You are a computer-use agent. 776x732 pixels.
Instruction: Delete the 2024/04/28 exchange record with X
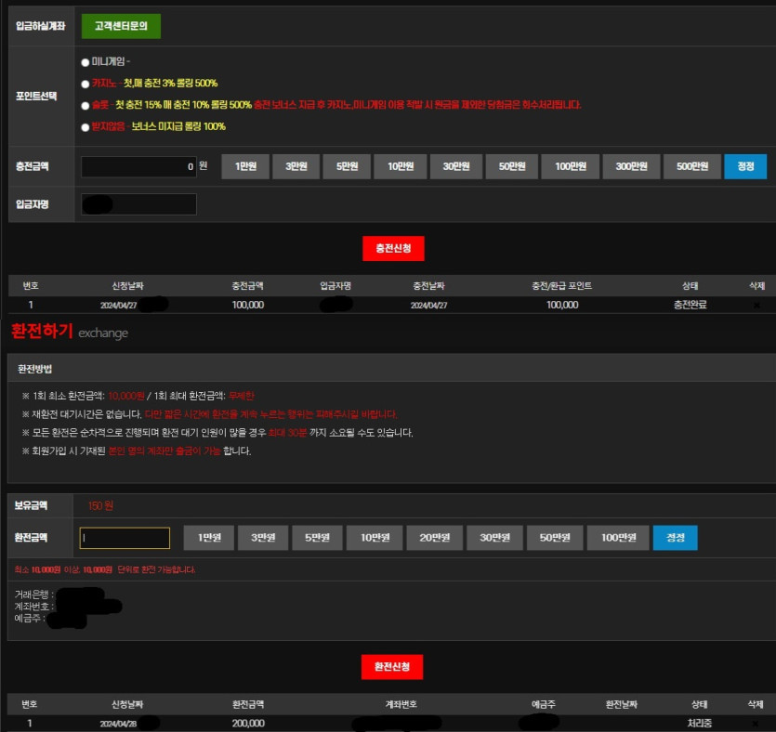[756, 723]
